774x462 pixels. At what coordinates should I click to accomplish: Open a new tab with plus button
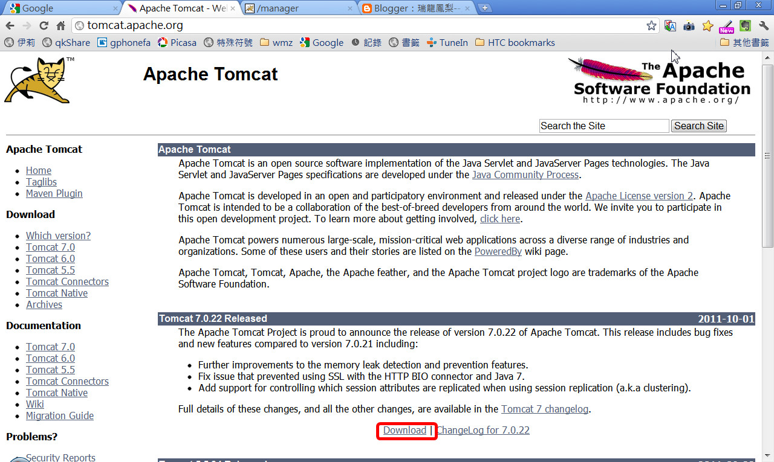pos(485,8)
